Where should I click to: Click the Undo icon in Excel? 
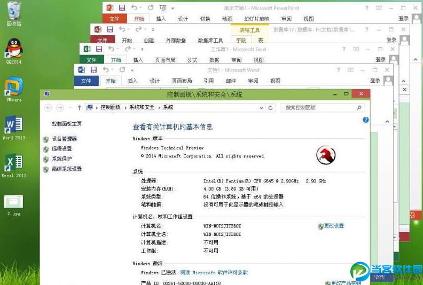(111, 49)
